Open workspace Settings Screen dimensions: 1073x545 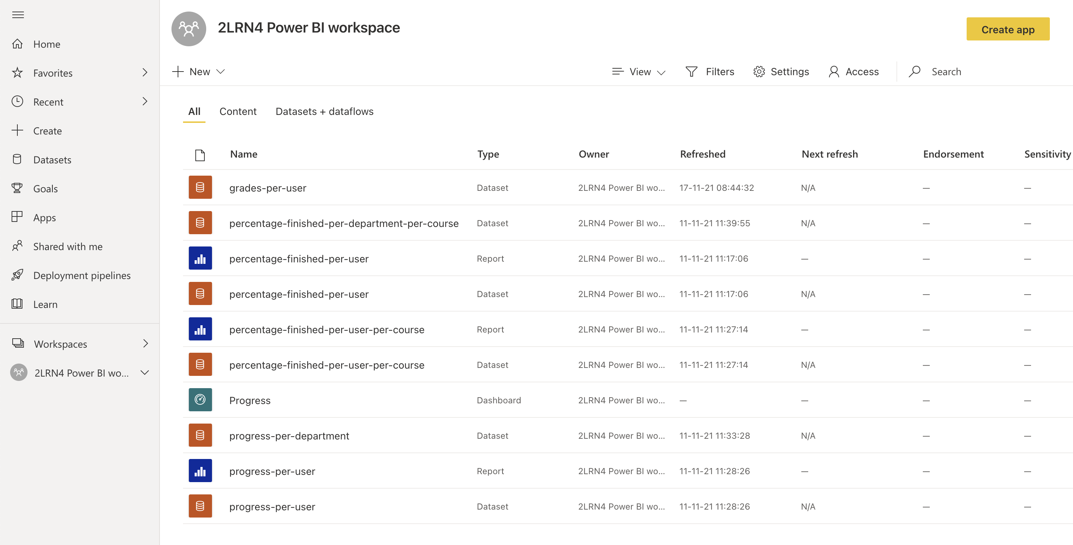[x=781, y=72]
